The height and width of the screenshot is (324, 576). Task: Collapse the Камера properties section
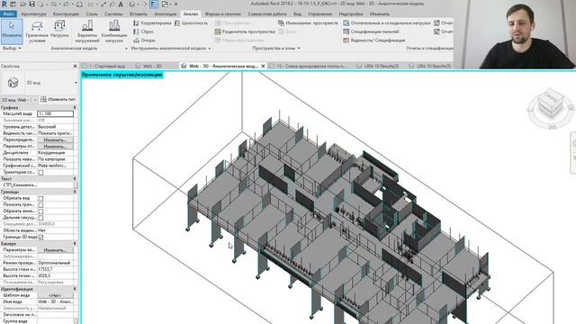pyautogui.click(x=75, y=244)
